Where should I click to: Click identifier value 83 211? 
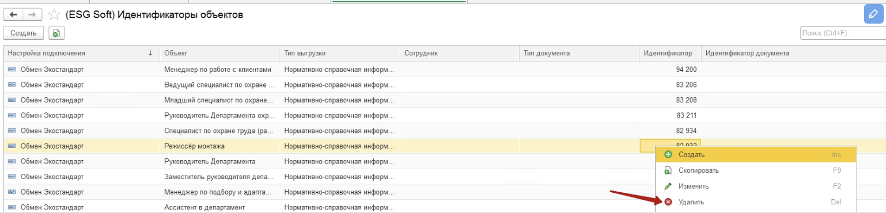pos(686,115)
